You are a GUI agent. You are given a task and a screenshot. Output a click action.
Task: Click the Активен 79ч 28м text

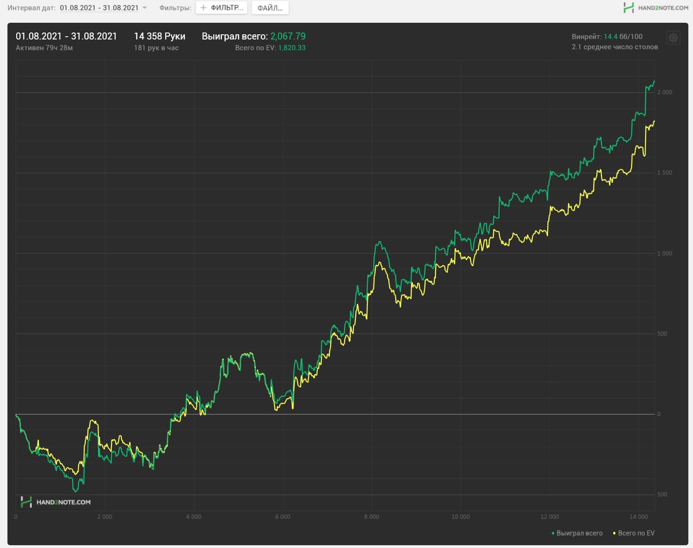44,48
